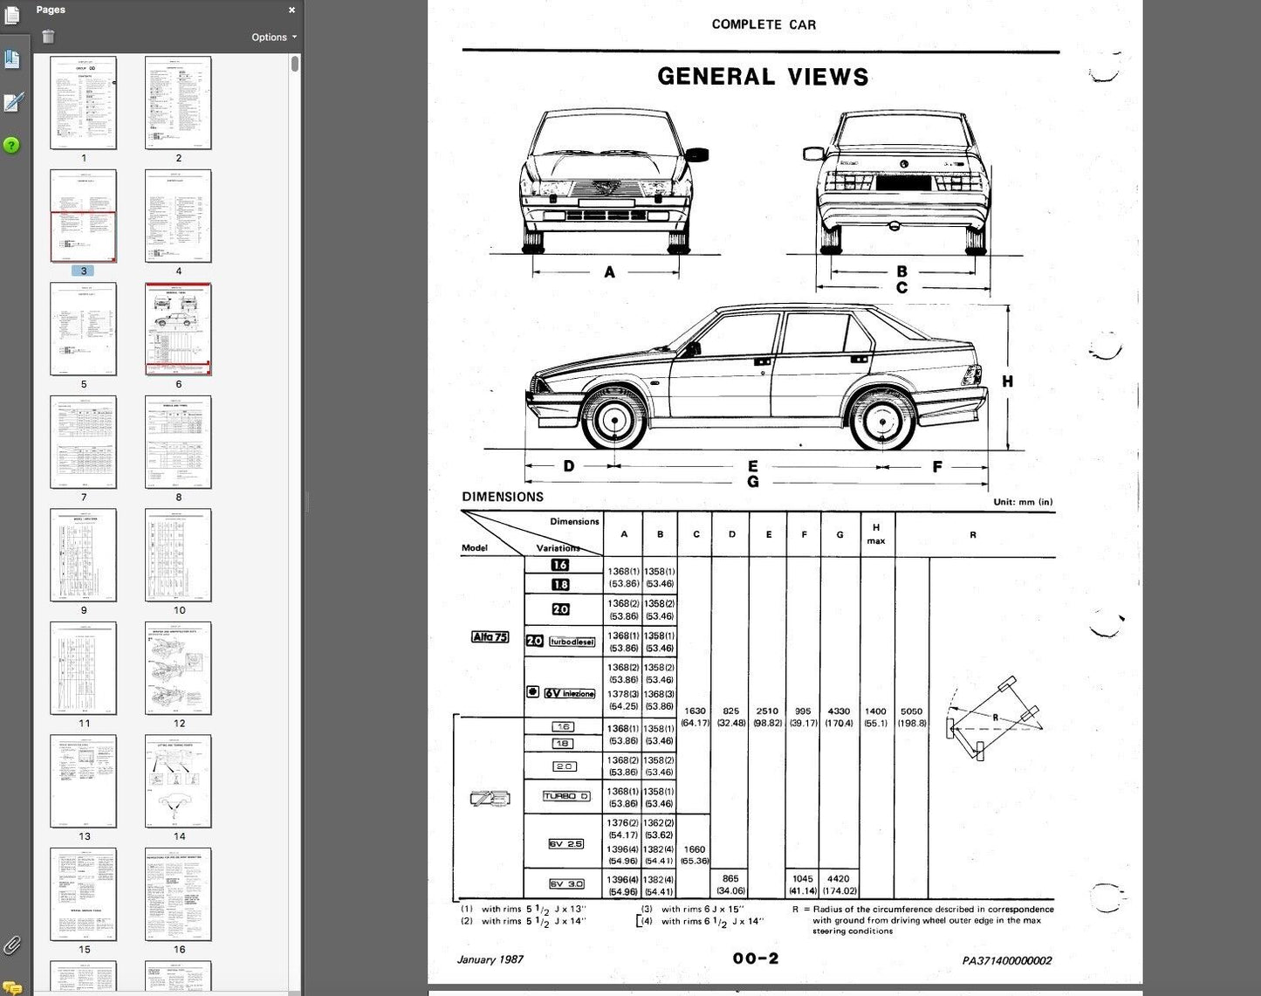Image resolution: width=1261 pixels, height=996 pixels.
Task: Select page 12 thumbnail with car drawings
Action: 178,669
